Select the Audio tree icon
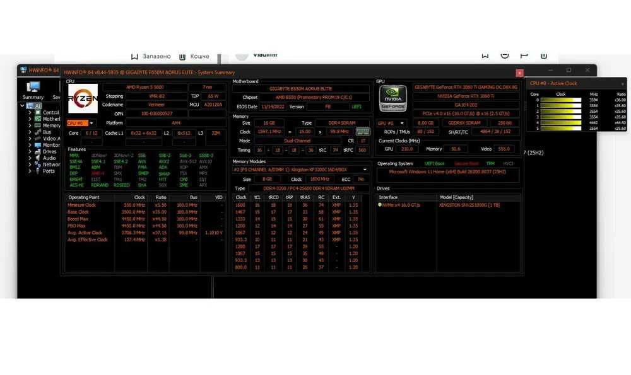 38,158
